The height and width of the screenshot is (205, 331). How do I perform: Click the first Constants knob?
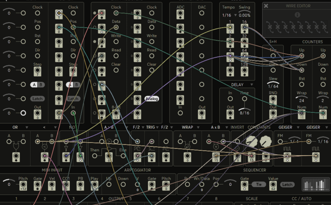pos(252,142)
